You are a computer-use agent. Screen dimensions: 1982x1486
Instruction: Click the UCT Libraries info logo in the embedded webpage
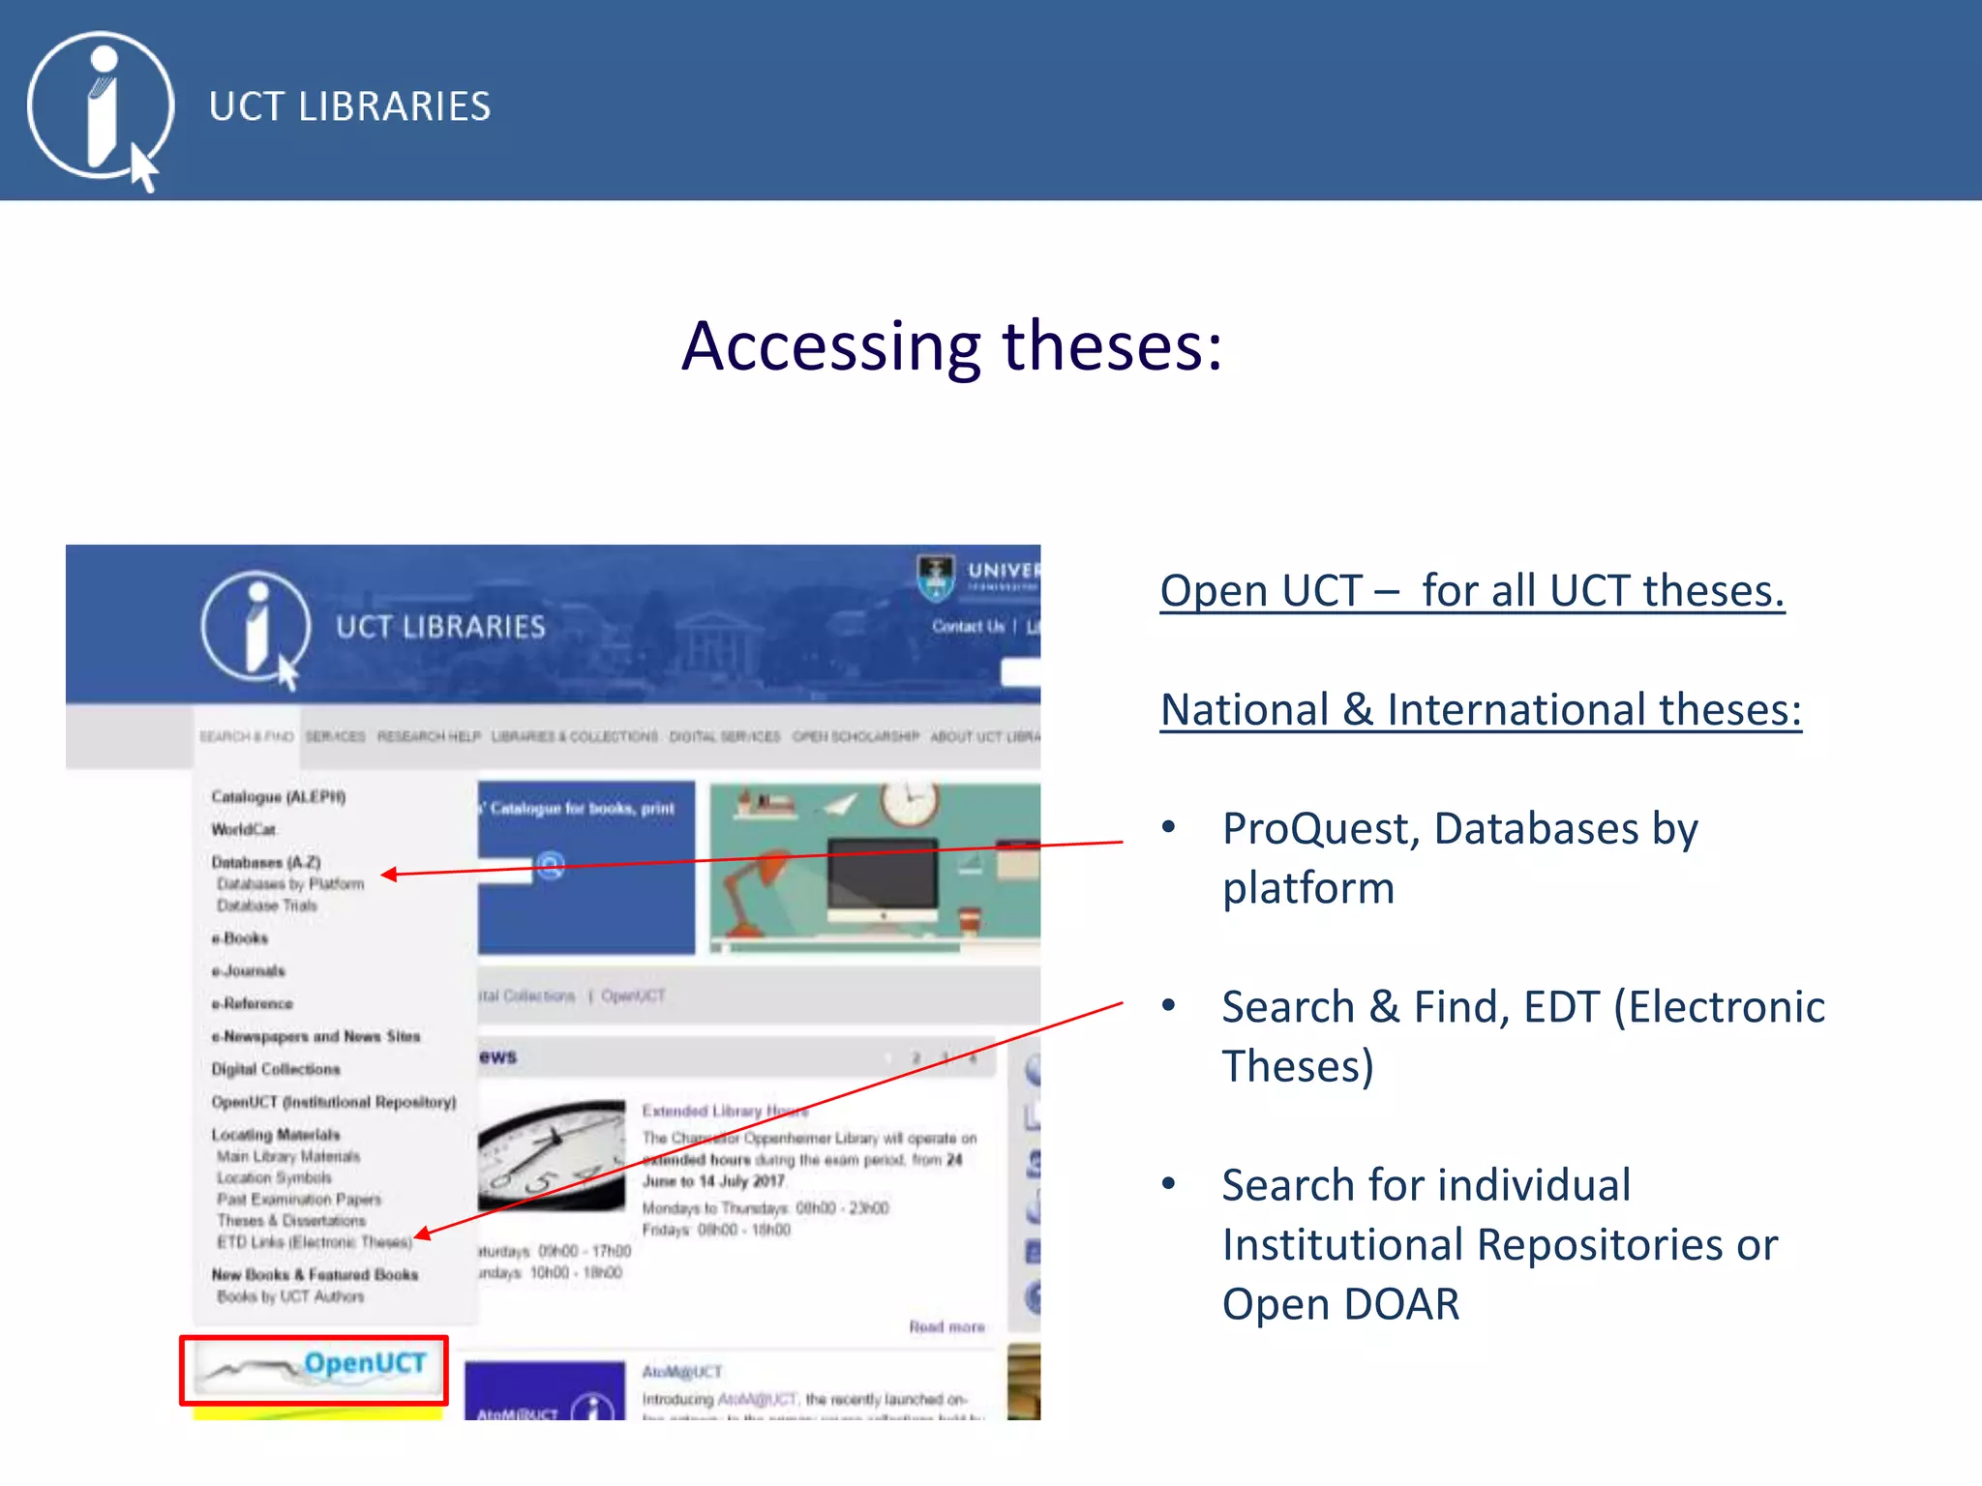pos(256,629)
